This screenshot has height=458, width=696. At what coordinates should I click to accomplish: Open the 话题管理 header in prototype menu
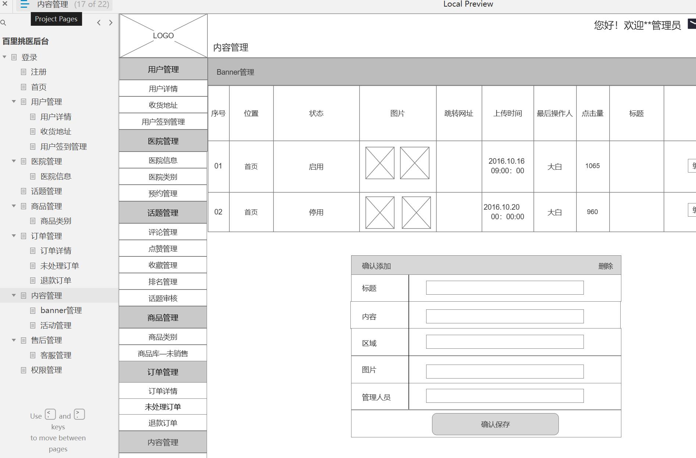[163, 213]
